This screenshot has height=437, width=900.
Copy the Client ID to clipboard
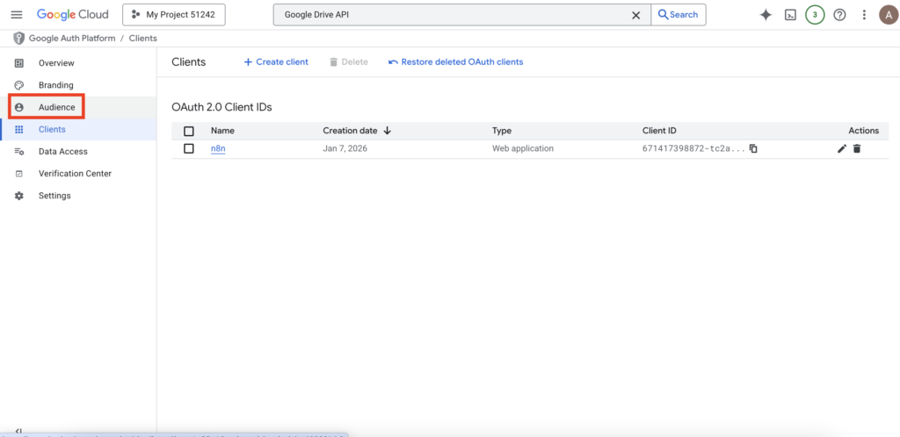[x=753, y=149]
